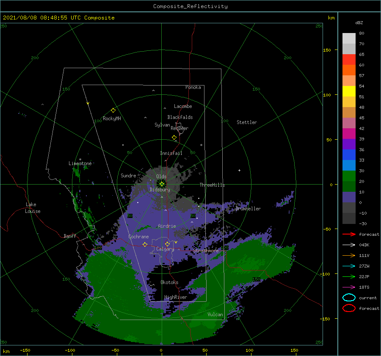Click the white 04DK arrow legend icon
The width and height of the screenshot is (381, 356).
349,245
